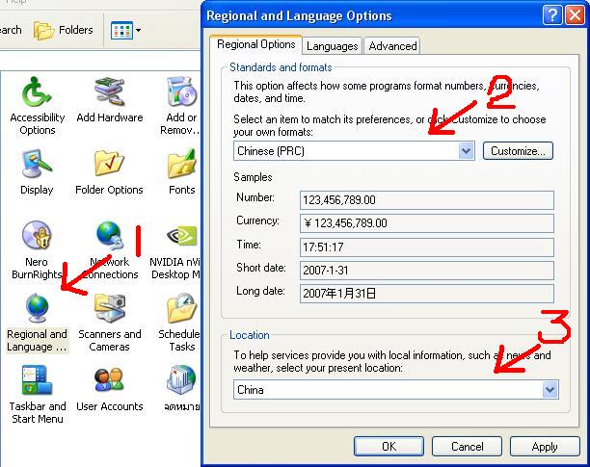The height and width of the screenshot is (467, 590).
Task: Click the Long date sample field
Action: pos(427,294)
